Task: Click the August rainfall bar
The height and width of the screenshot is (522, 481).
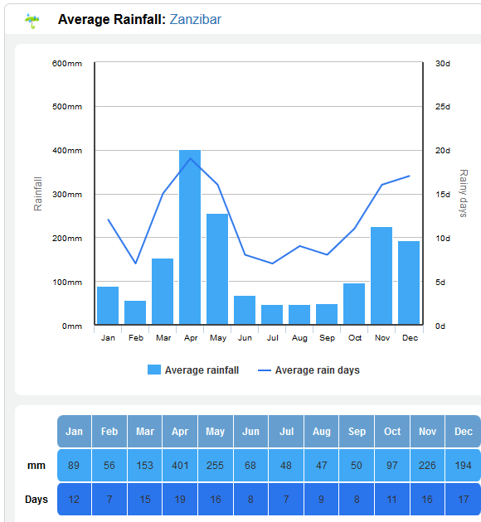Action: pos(299,315)
